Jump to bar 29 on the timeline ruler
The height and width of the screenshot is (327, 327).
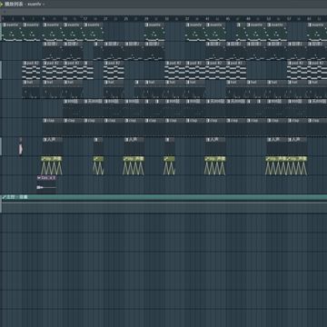[x=146, y=19]
